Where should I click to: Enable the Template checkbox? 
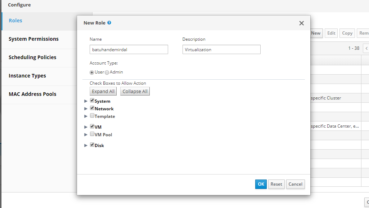point(92,116)
